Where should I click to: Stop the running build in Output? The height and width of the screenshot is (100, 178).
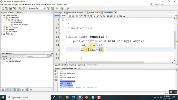point(56,77)
